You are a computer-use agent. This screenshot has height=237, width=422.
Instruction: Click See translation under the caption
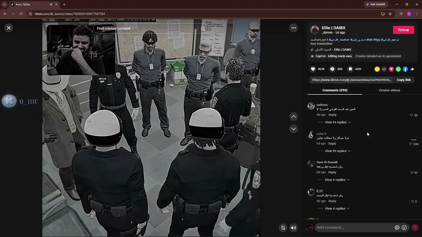(x=321, y=44)
